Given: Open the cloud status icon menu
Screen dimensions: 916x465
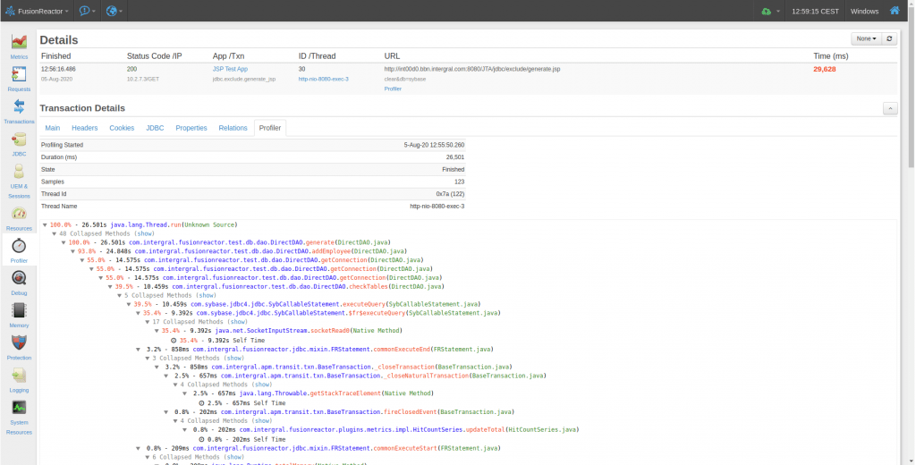Looking at the screenshot, I should coord(770,11).
